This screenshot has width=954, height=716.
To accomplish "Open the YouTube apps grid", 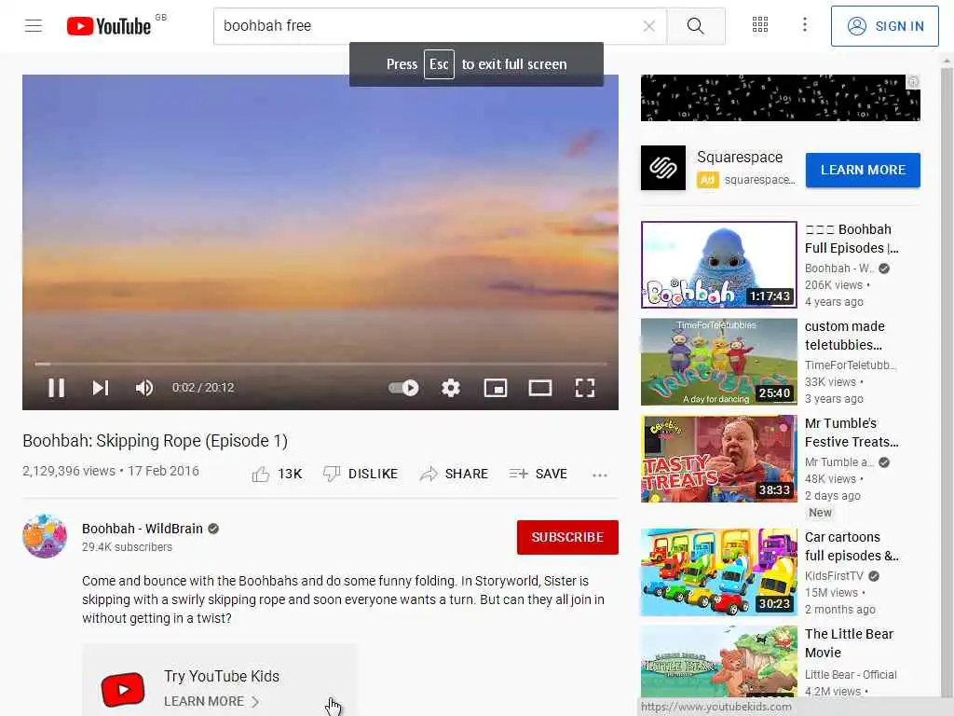I will (760, 25).
